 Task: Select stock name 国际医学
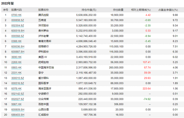(43, 83)
